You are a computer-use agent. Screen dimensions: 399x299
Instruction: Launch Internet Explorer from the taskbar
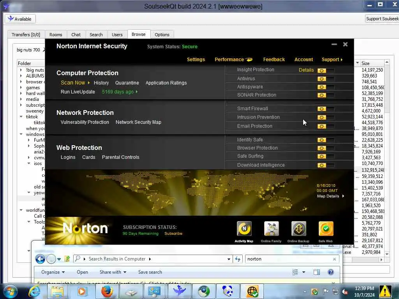coord(34,291)
